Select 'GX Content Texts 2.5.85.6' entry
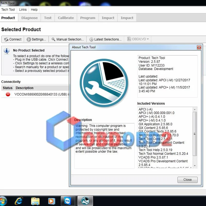The height and width of the screenshot is (206, 206). [157, 131]
